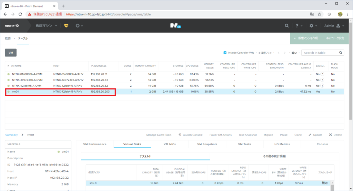Click Take Snapshot
353x191 pixels.
[248, 135]
